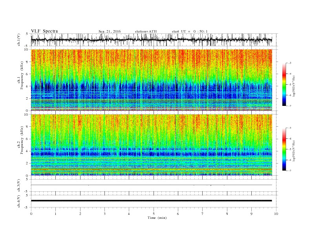The width and height of the screenshot is (311, 240).
Task: Click '-3' value on ch.1 colorbar
Action: 289,63
